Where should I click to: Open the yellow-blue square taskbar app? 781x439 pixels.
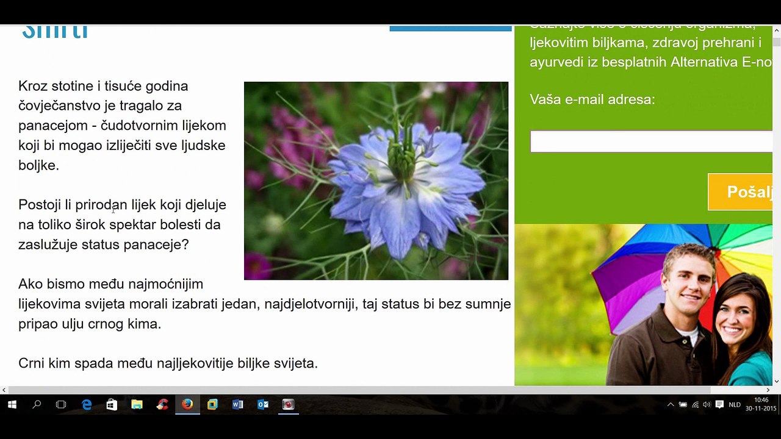(x=212, y=404)
